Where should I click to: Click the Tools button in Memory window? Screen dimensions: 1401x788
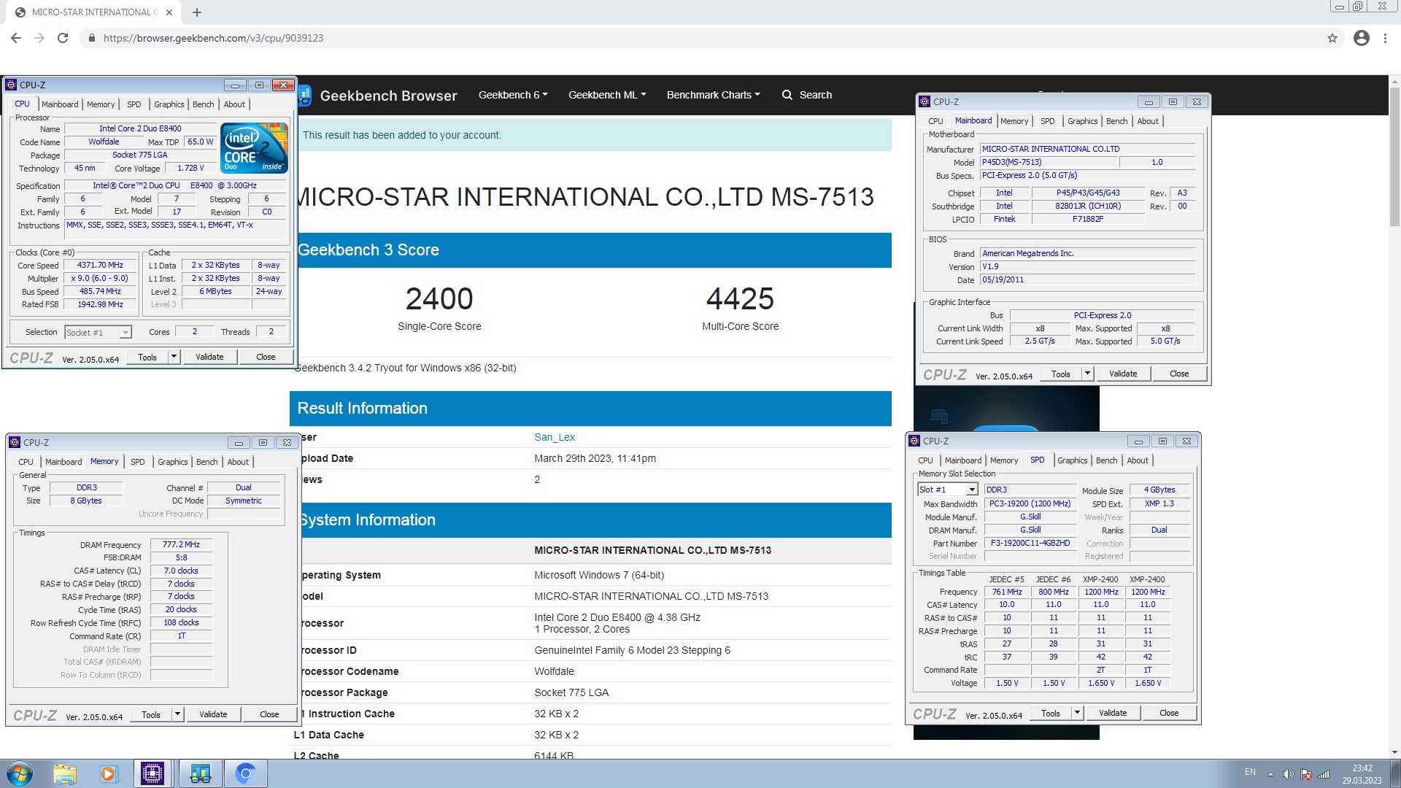pyautogui.click(x=151, y=714)
